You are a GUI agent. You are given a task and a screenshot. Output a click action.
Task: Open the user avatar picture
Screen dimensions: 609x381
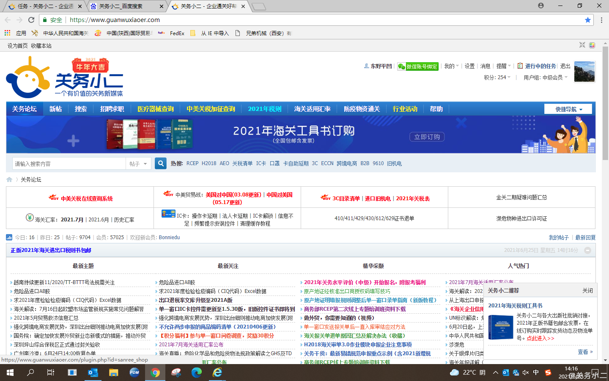584,72
